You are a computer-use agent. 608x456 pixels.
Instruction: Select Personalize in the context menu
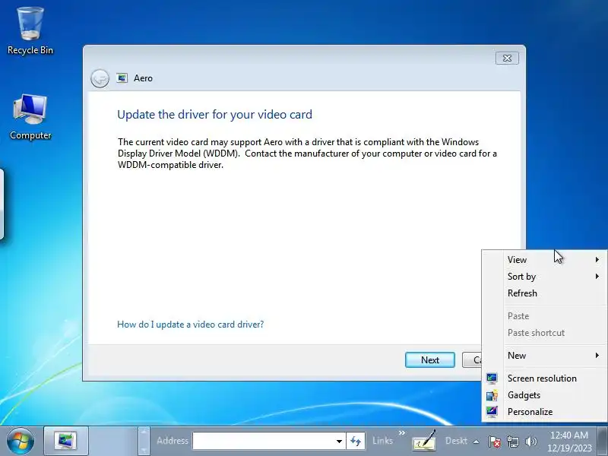coord(544,412)
